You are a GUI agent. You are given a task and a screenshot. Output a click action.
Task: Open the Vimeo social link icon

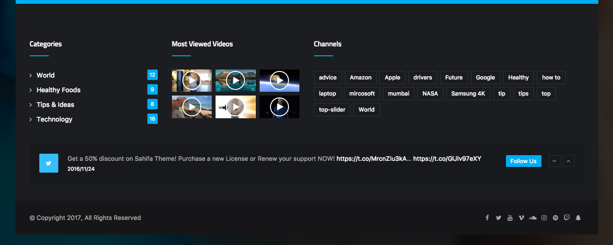(521, 218)
